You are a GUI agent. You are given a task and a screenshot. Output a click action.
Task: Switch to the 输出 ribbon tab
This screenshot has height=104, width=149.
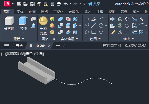point(136,12)
